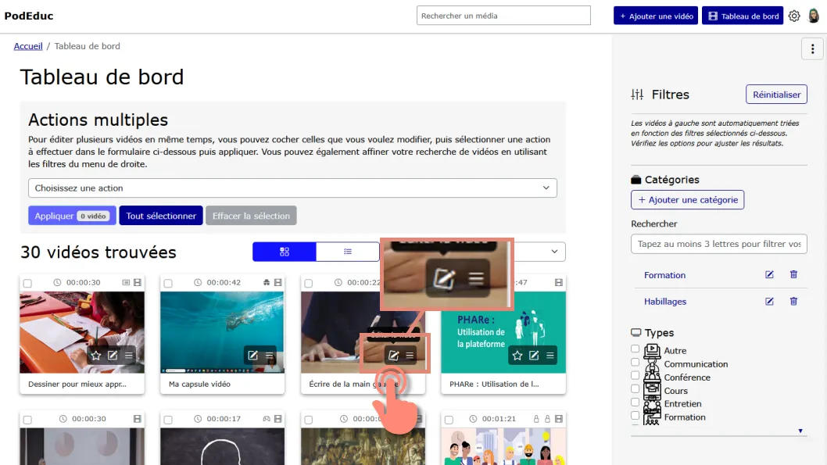The width and height of the screenshot is (827, 465).
Task: Edit the 'PHARe : Utilisation de l...' video
Action: [534, 356]
